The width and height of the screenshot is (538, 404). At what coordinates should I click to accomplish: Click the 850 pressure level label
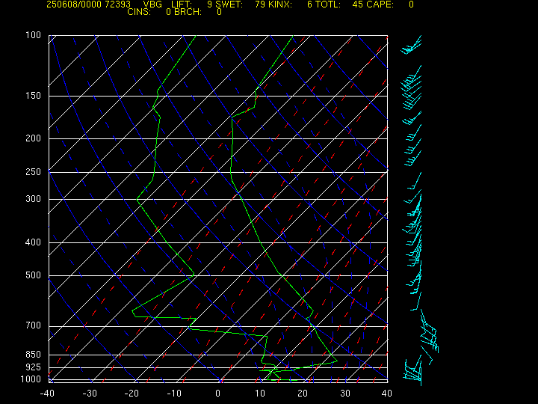34,354
